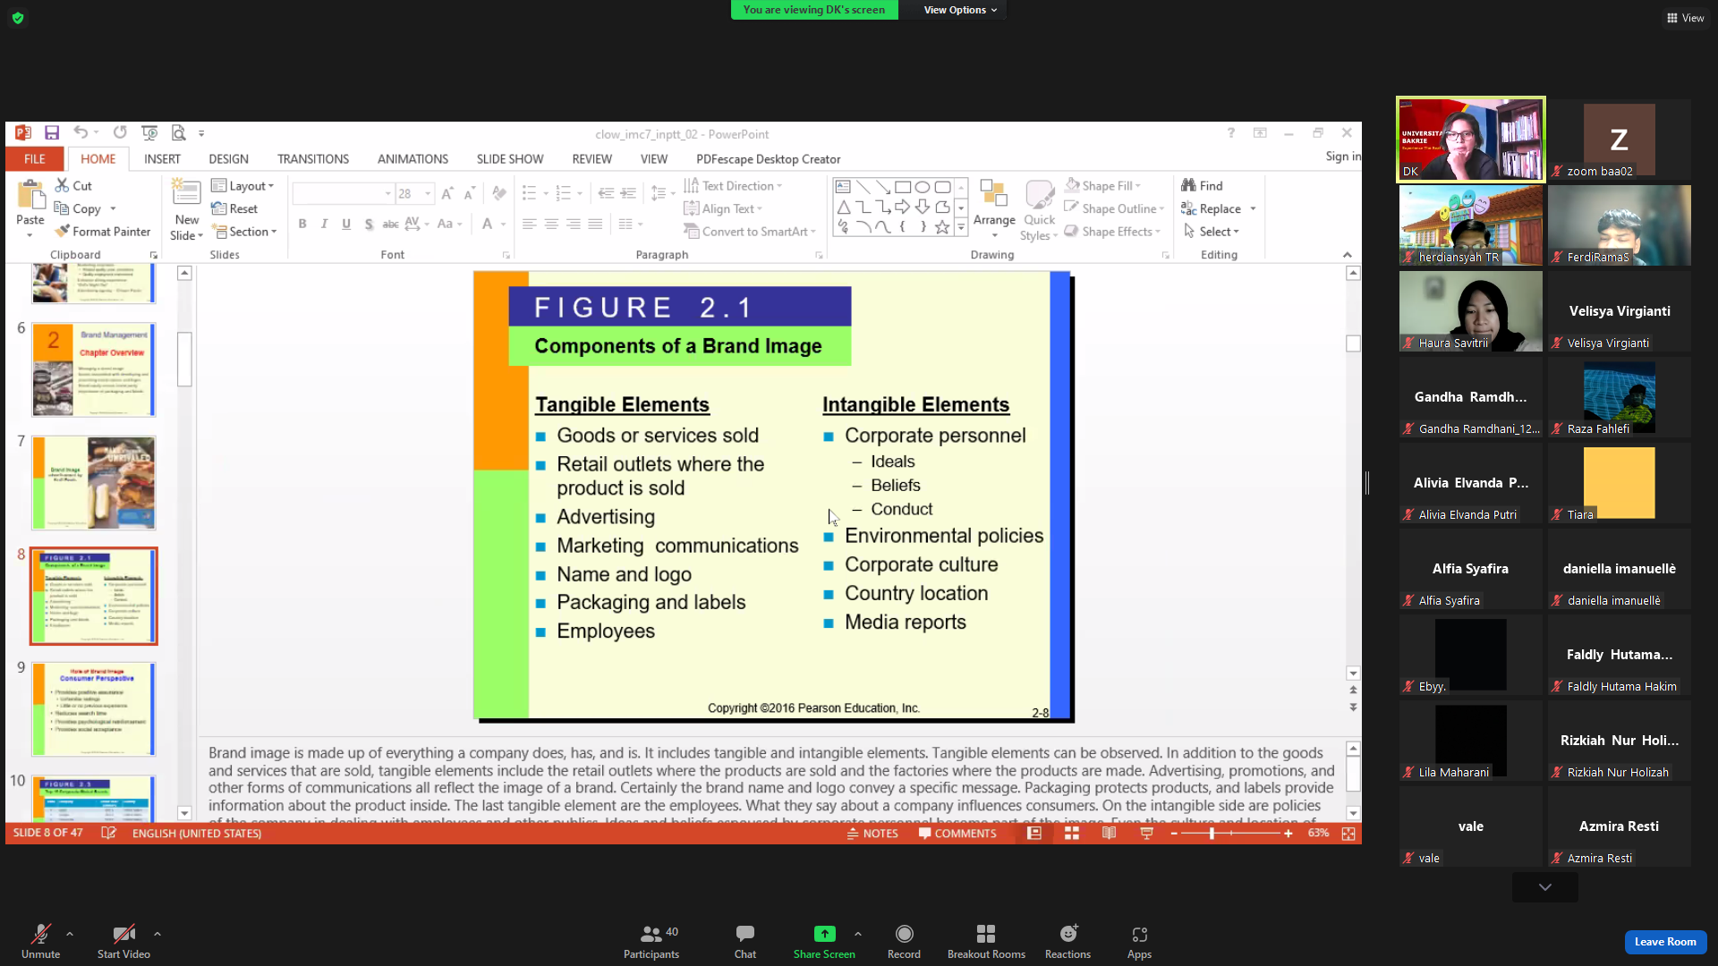This screenshot has width=1718, height=966.
Task: Select slide 7 thumbnail
Action: pyautogui.click(x=94, y=483)
